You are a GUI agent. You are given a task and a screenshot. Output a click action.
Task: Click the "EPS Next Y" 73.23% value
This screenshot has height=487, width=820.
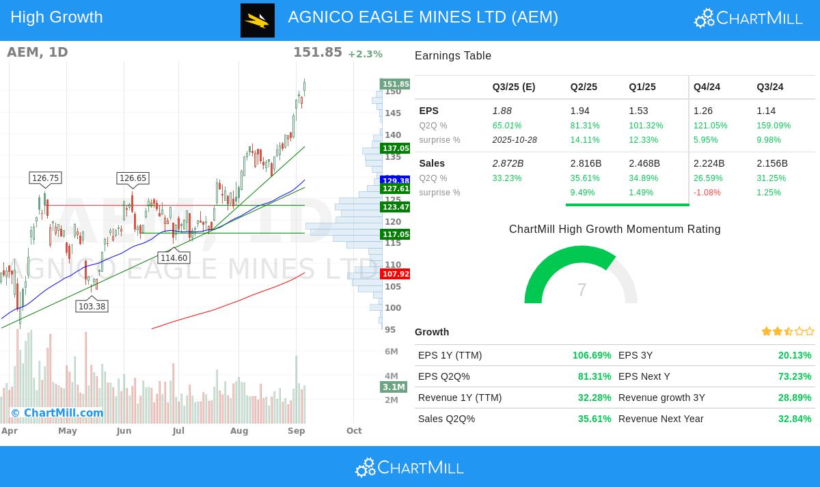click(795, 376)
